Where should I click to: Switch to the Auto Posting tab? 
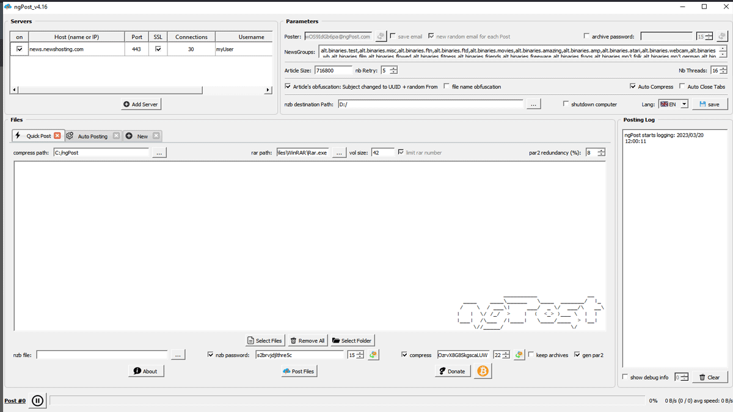92,136
